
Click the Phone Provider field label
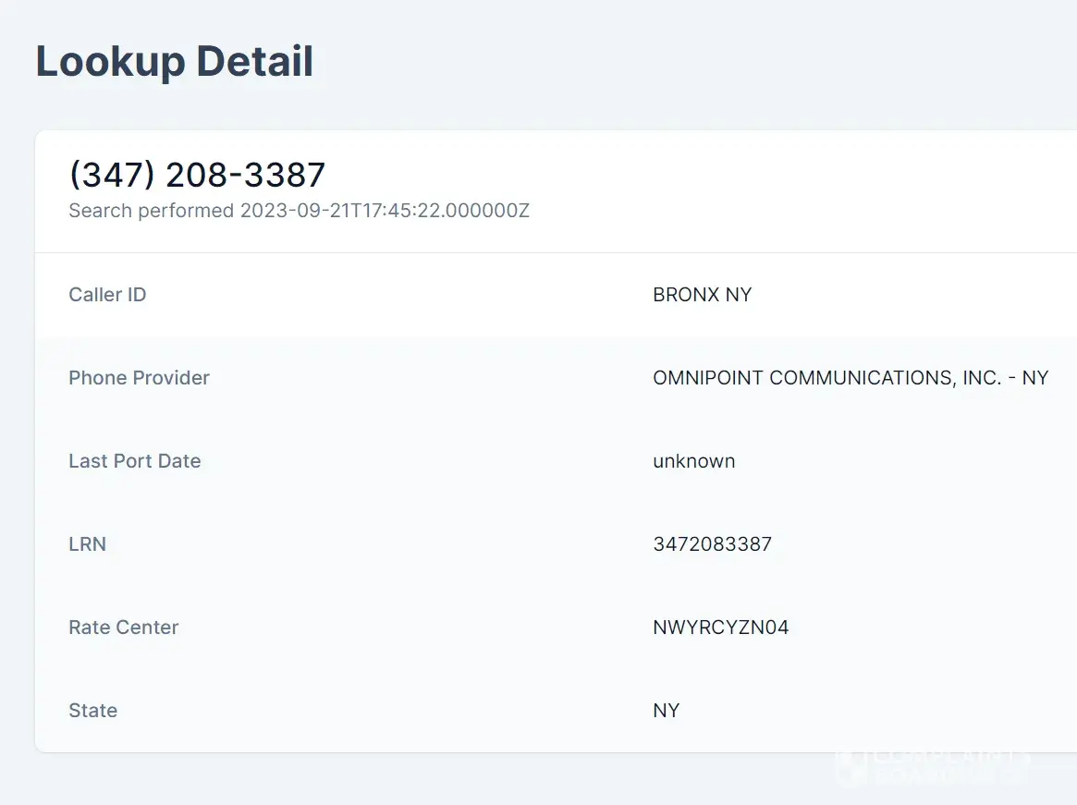coord(139,378)
